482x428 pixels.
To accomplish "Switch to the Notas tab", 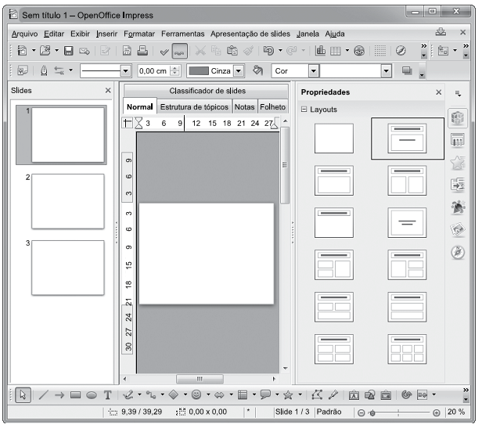I will click(245, 106).
